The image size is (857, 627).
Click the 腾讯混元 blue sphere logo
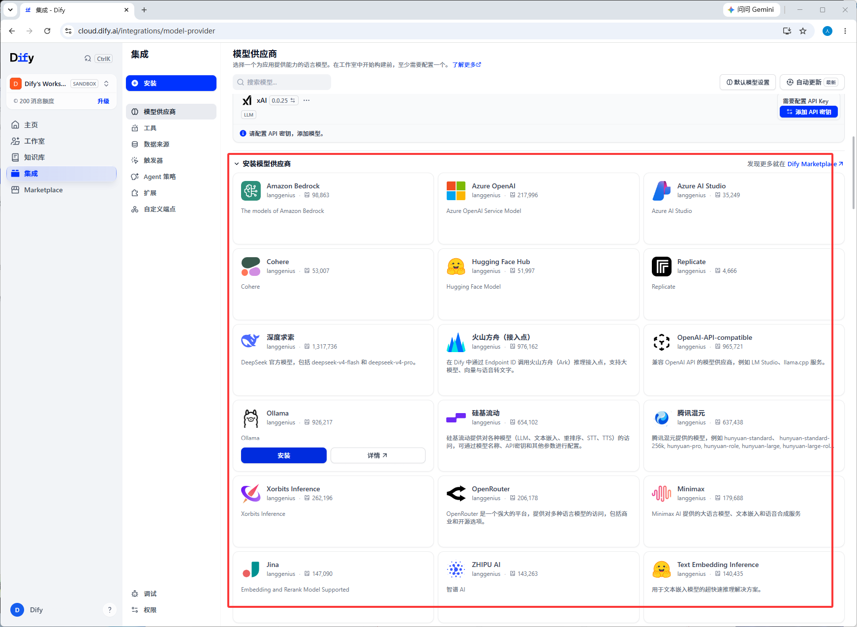[x=662, y=418]
